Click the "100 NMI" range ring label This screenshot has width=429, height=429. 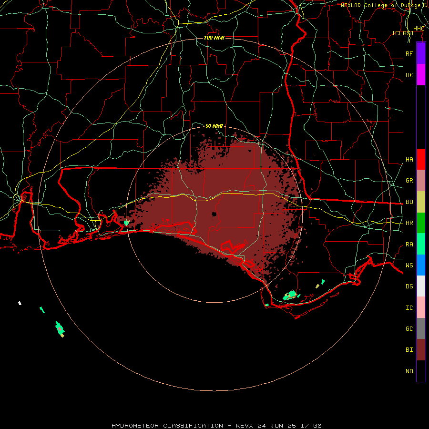coord(214,38)
